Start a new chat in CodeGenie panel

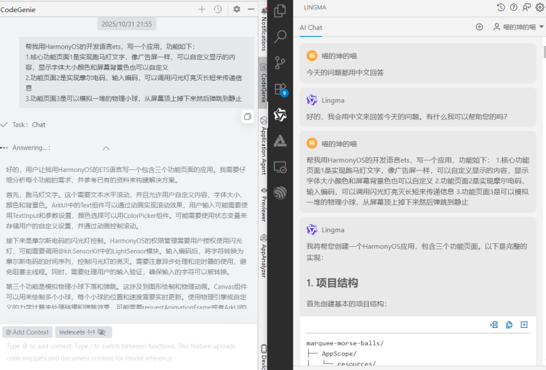pos(202,9)
